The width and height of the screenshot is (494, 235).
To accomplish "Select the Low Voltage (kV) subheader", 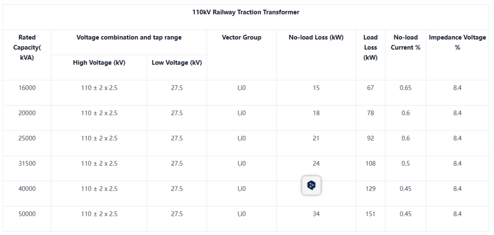I will (177, 63).
